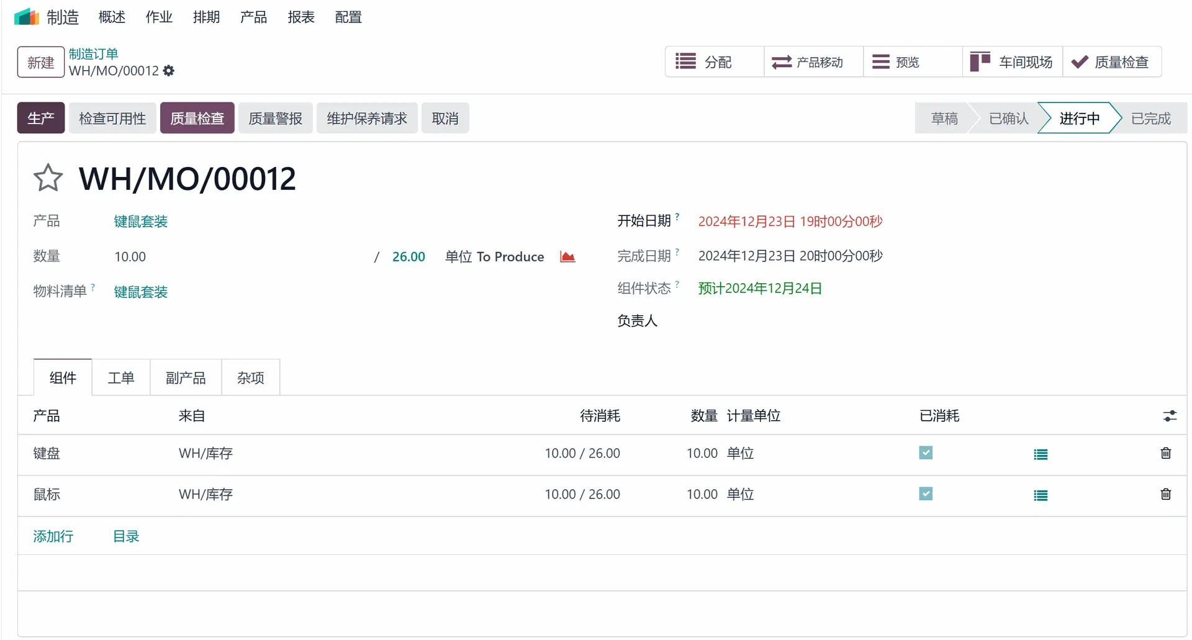Screen dimensions: 1192x640
Task: Open the 键鼠套装 bill of materials link
Action: 141,292
